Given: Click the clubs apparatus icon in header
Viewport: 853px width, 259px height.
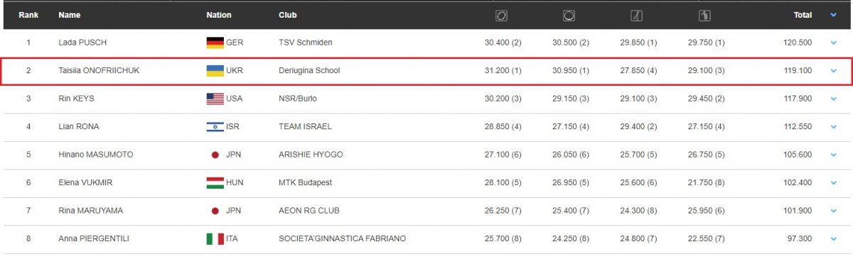Looking at the screenshot, I should pos(636,14).
